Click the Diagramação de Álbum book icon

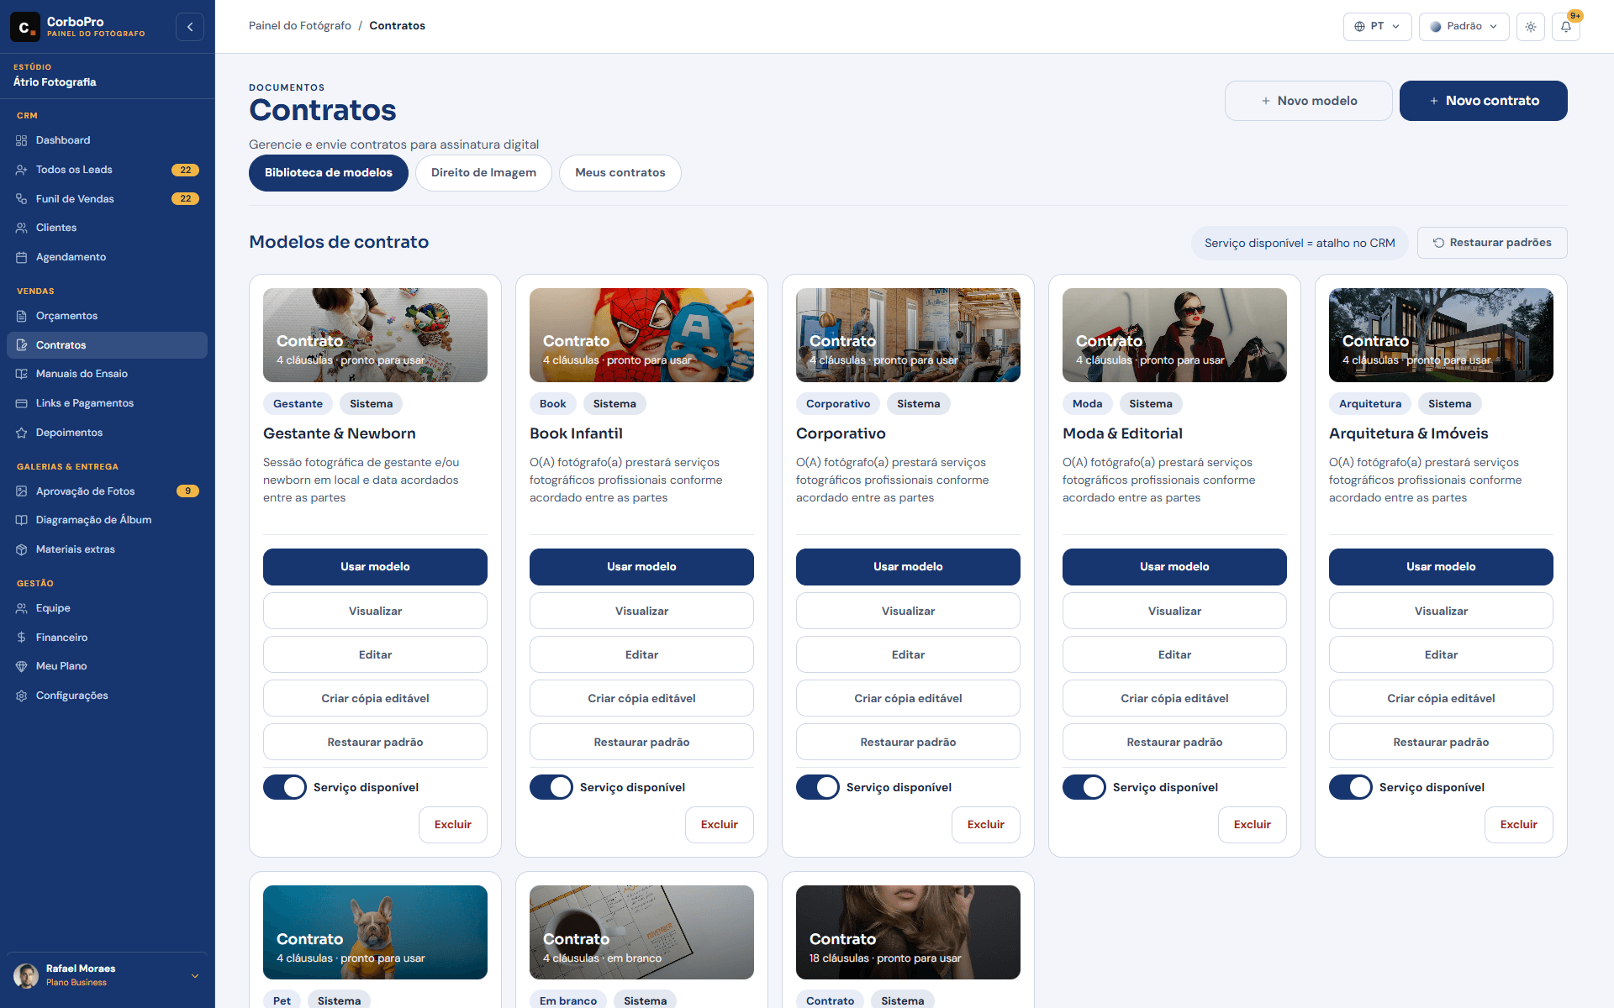(x=22, y=520)
